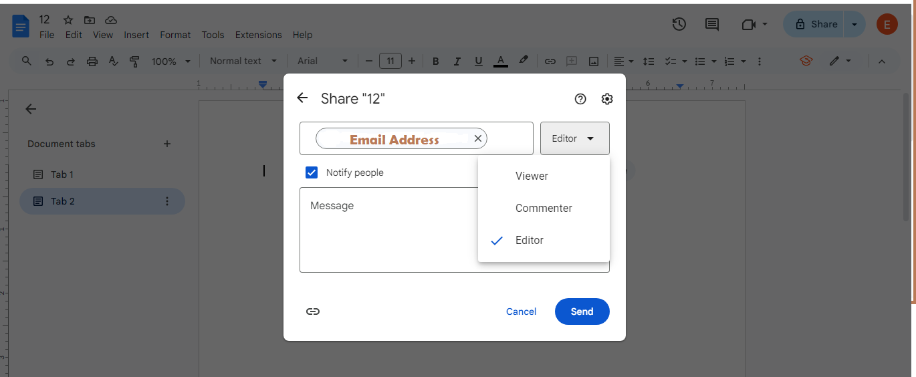916x377 pixels.
Task: Expand Editor role dropdown
Action: click(x=575, y=138)
